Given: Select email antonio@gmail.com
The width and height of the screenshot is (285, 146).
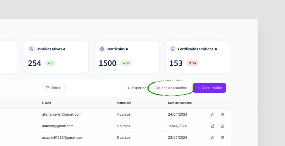Looking at the screenshot, I should click(58, 126).
